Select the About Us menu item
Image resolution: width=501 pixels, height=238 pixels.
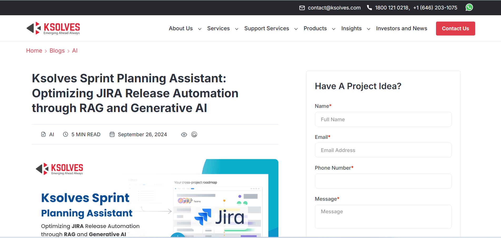click(x=181, y=28)
